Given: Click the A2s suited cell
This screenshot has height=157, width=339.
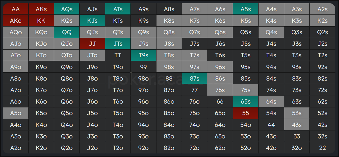Looking at the screenshot, I should click(x=322, y=9).
